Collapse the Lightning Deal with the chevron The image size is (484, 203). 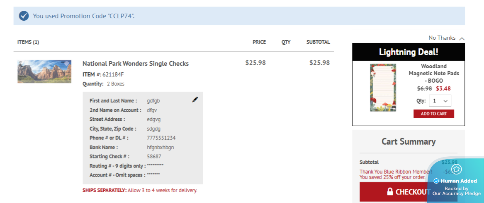[462, 38]
